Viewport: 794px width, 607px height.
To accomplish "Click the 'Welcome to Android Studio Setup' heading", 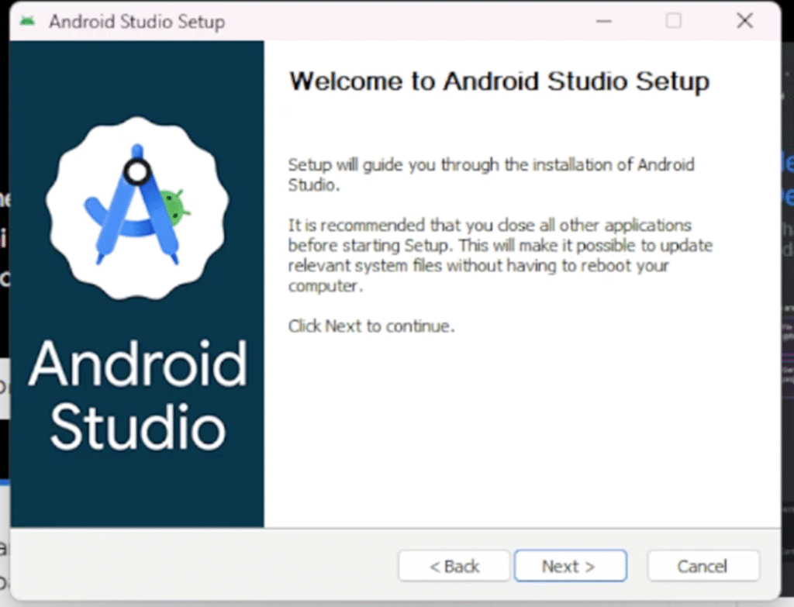I will pyautogui.click(x=499, y=81).
